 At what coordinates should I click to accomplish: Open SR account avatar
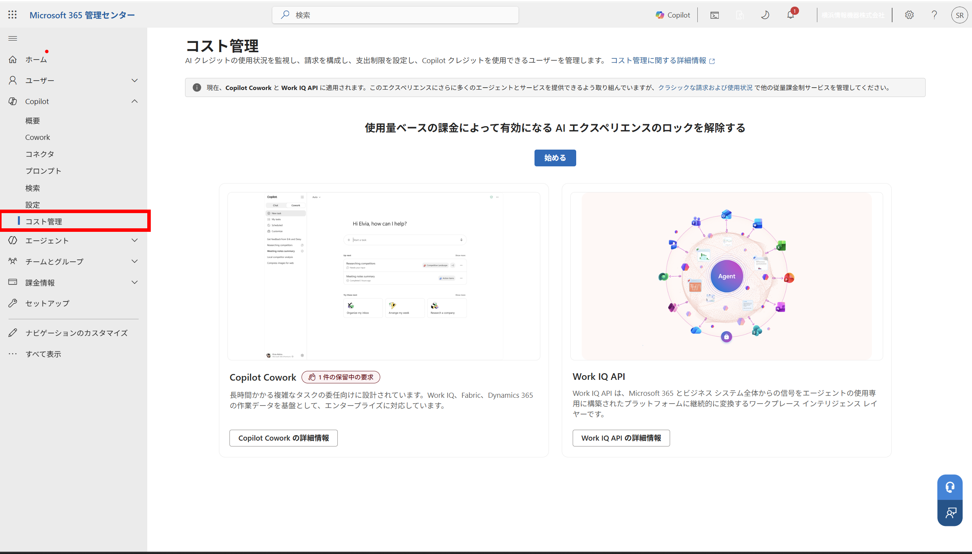click(959, 15)
